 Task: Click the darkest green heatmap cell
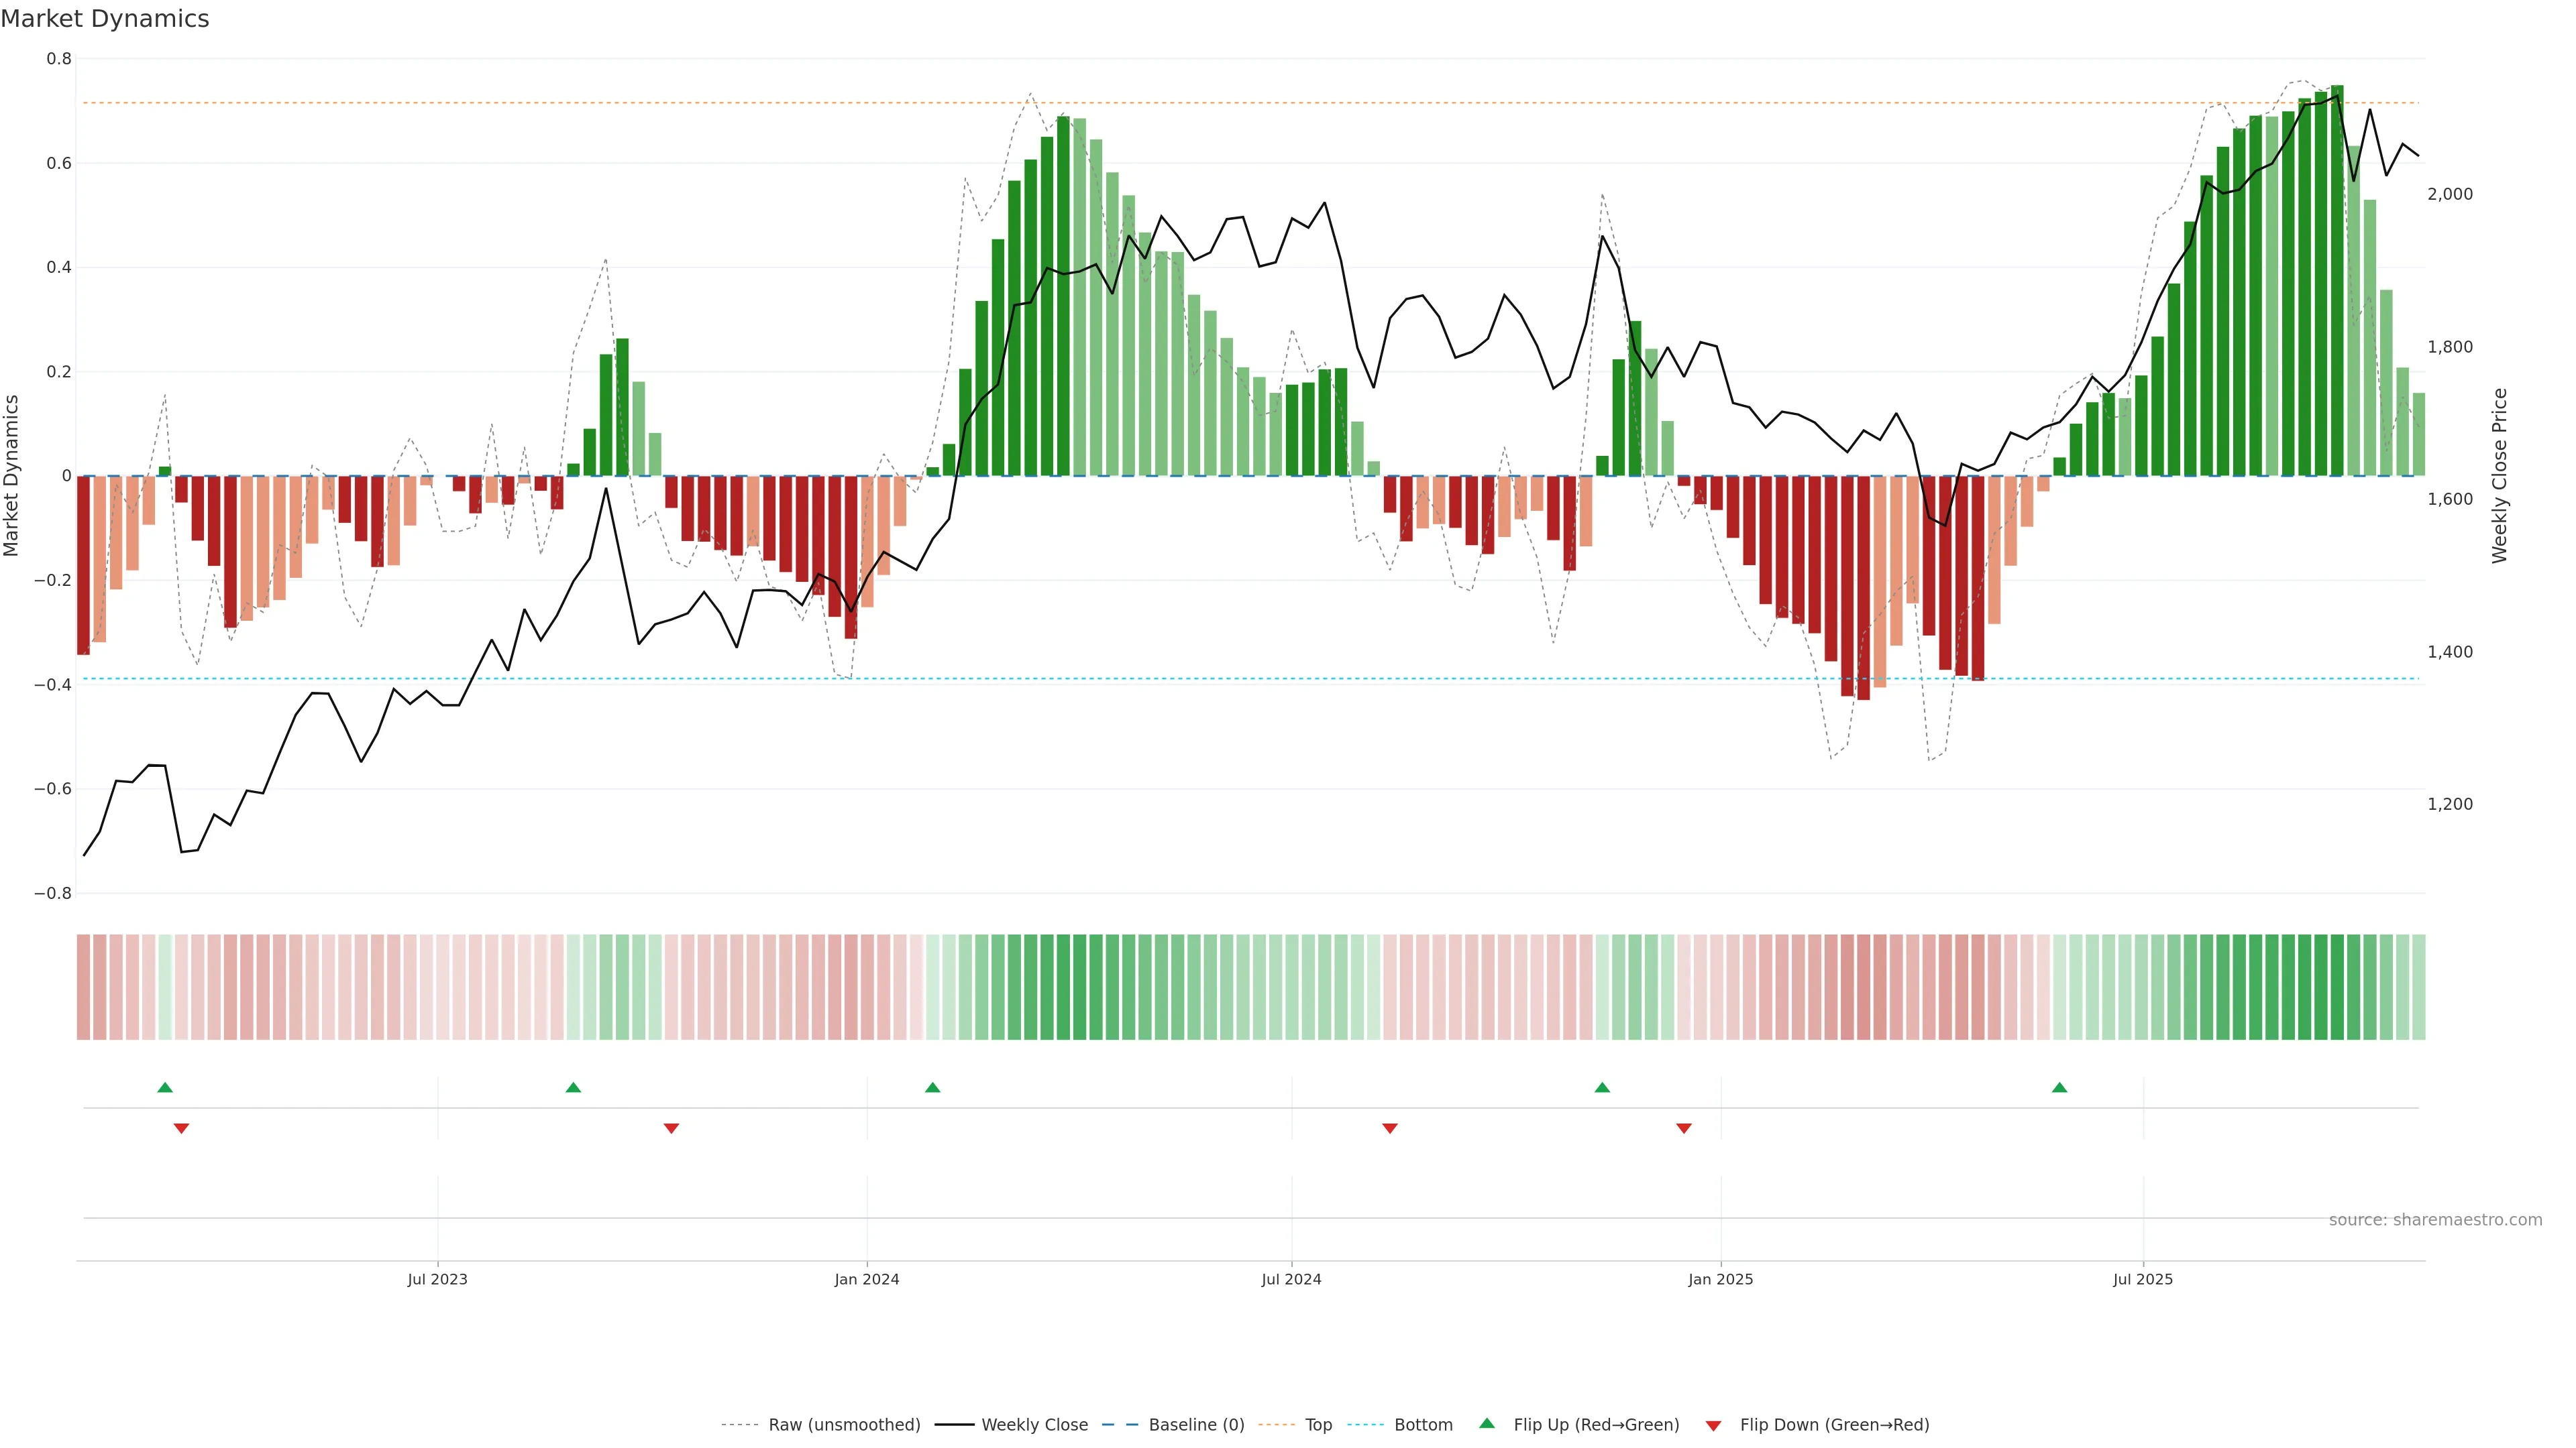tap(2337, 987)
